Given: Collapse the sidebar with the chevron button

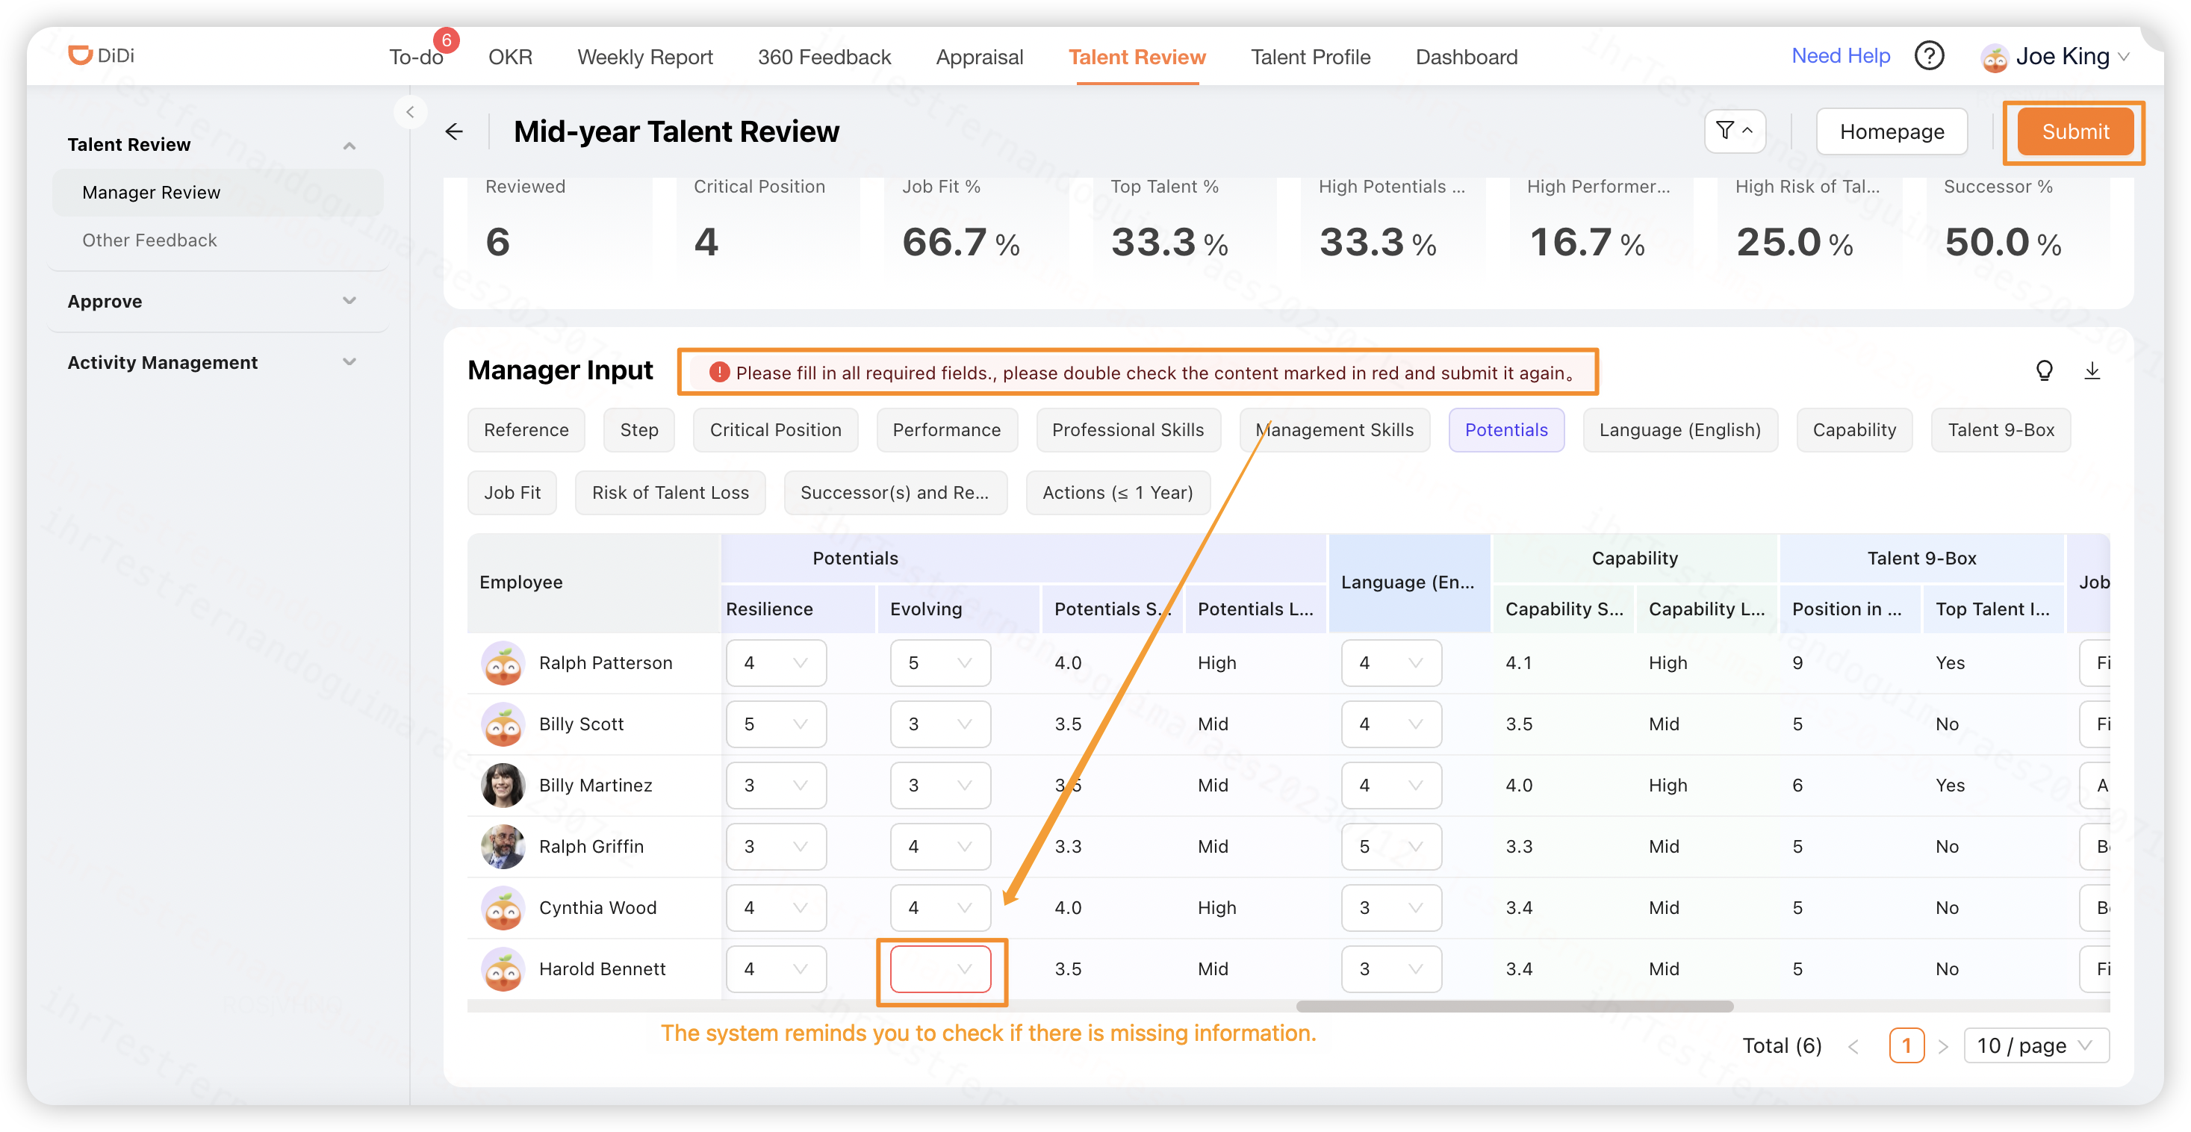Looking at the screenshot, I should pos(410,112).
